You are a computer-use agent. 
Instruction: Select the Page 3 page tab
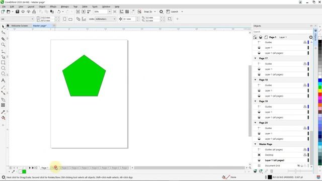(65, 168)
